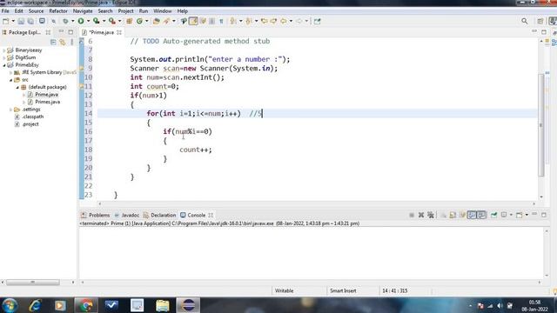This screenshot has height=313, width=557.
Task: Click Remove Launch (X) in Console toolbar
Action: 421,215
